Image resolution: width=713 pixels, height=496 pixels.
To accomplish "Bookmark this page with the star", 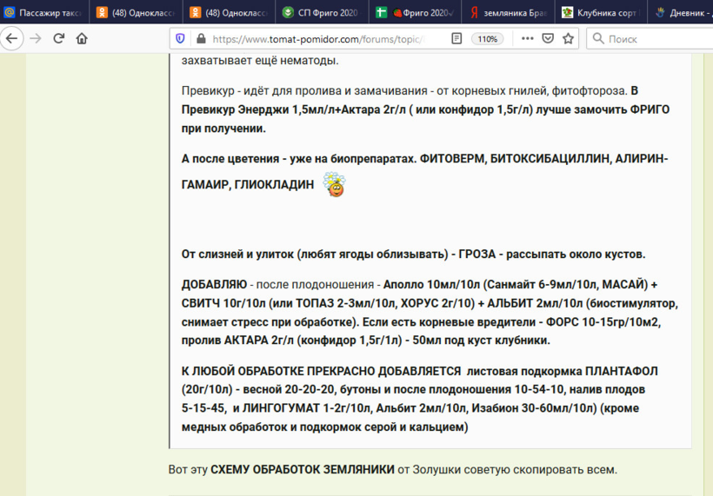I will tap(568, 38).
